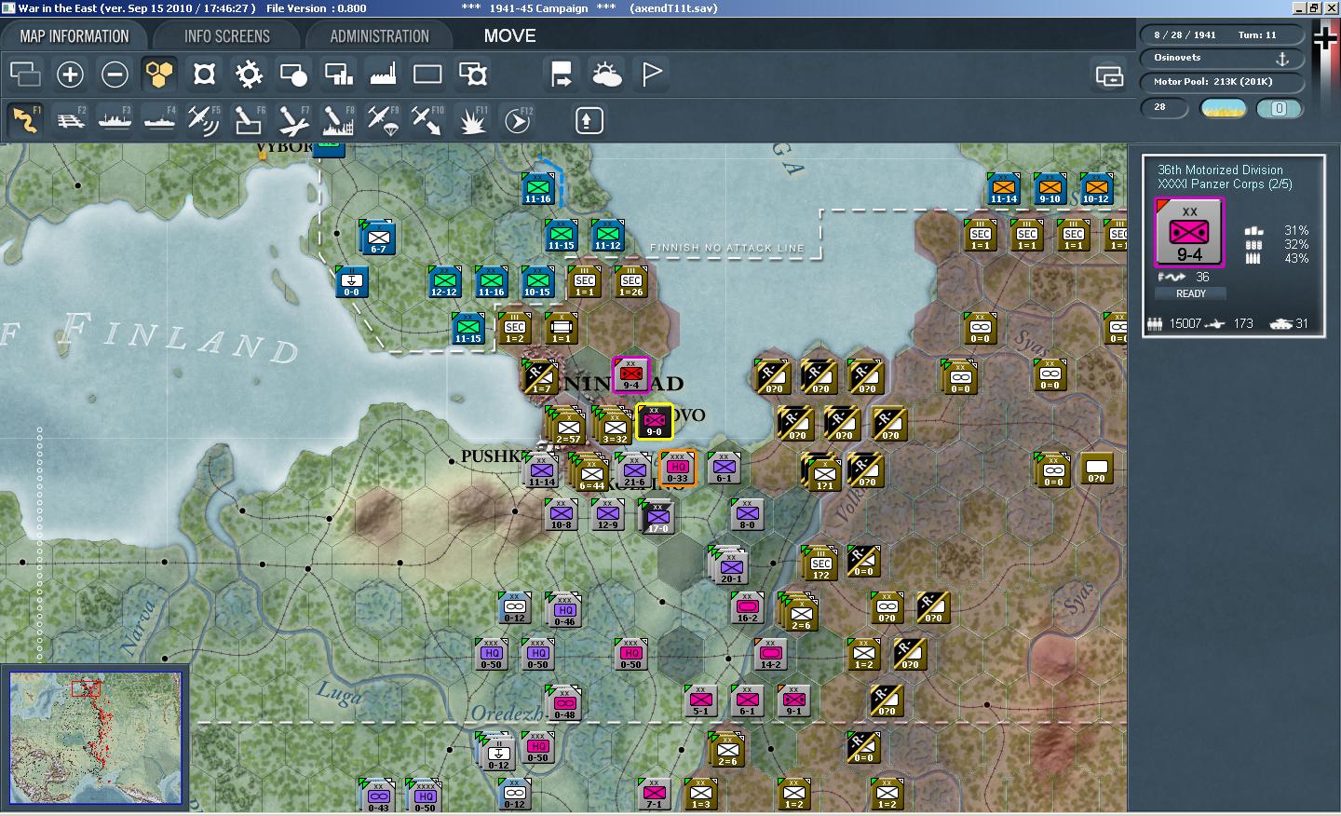
Task: Click the date and turn display
Action: coord(1221,34)
